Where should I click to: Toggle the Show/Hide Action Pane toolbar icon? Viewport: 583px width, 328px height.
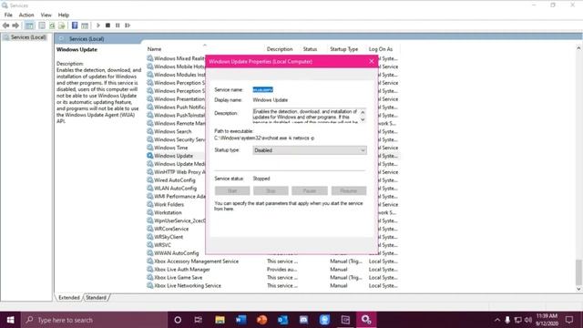[85, 26]
